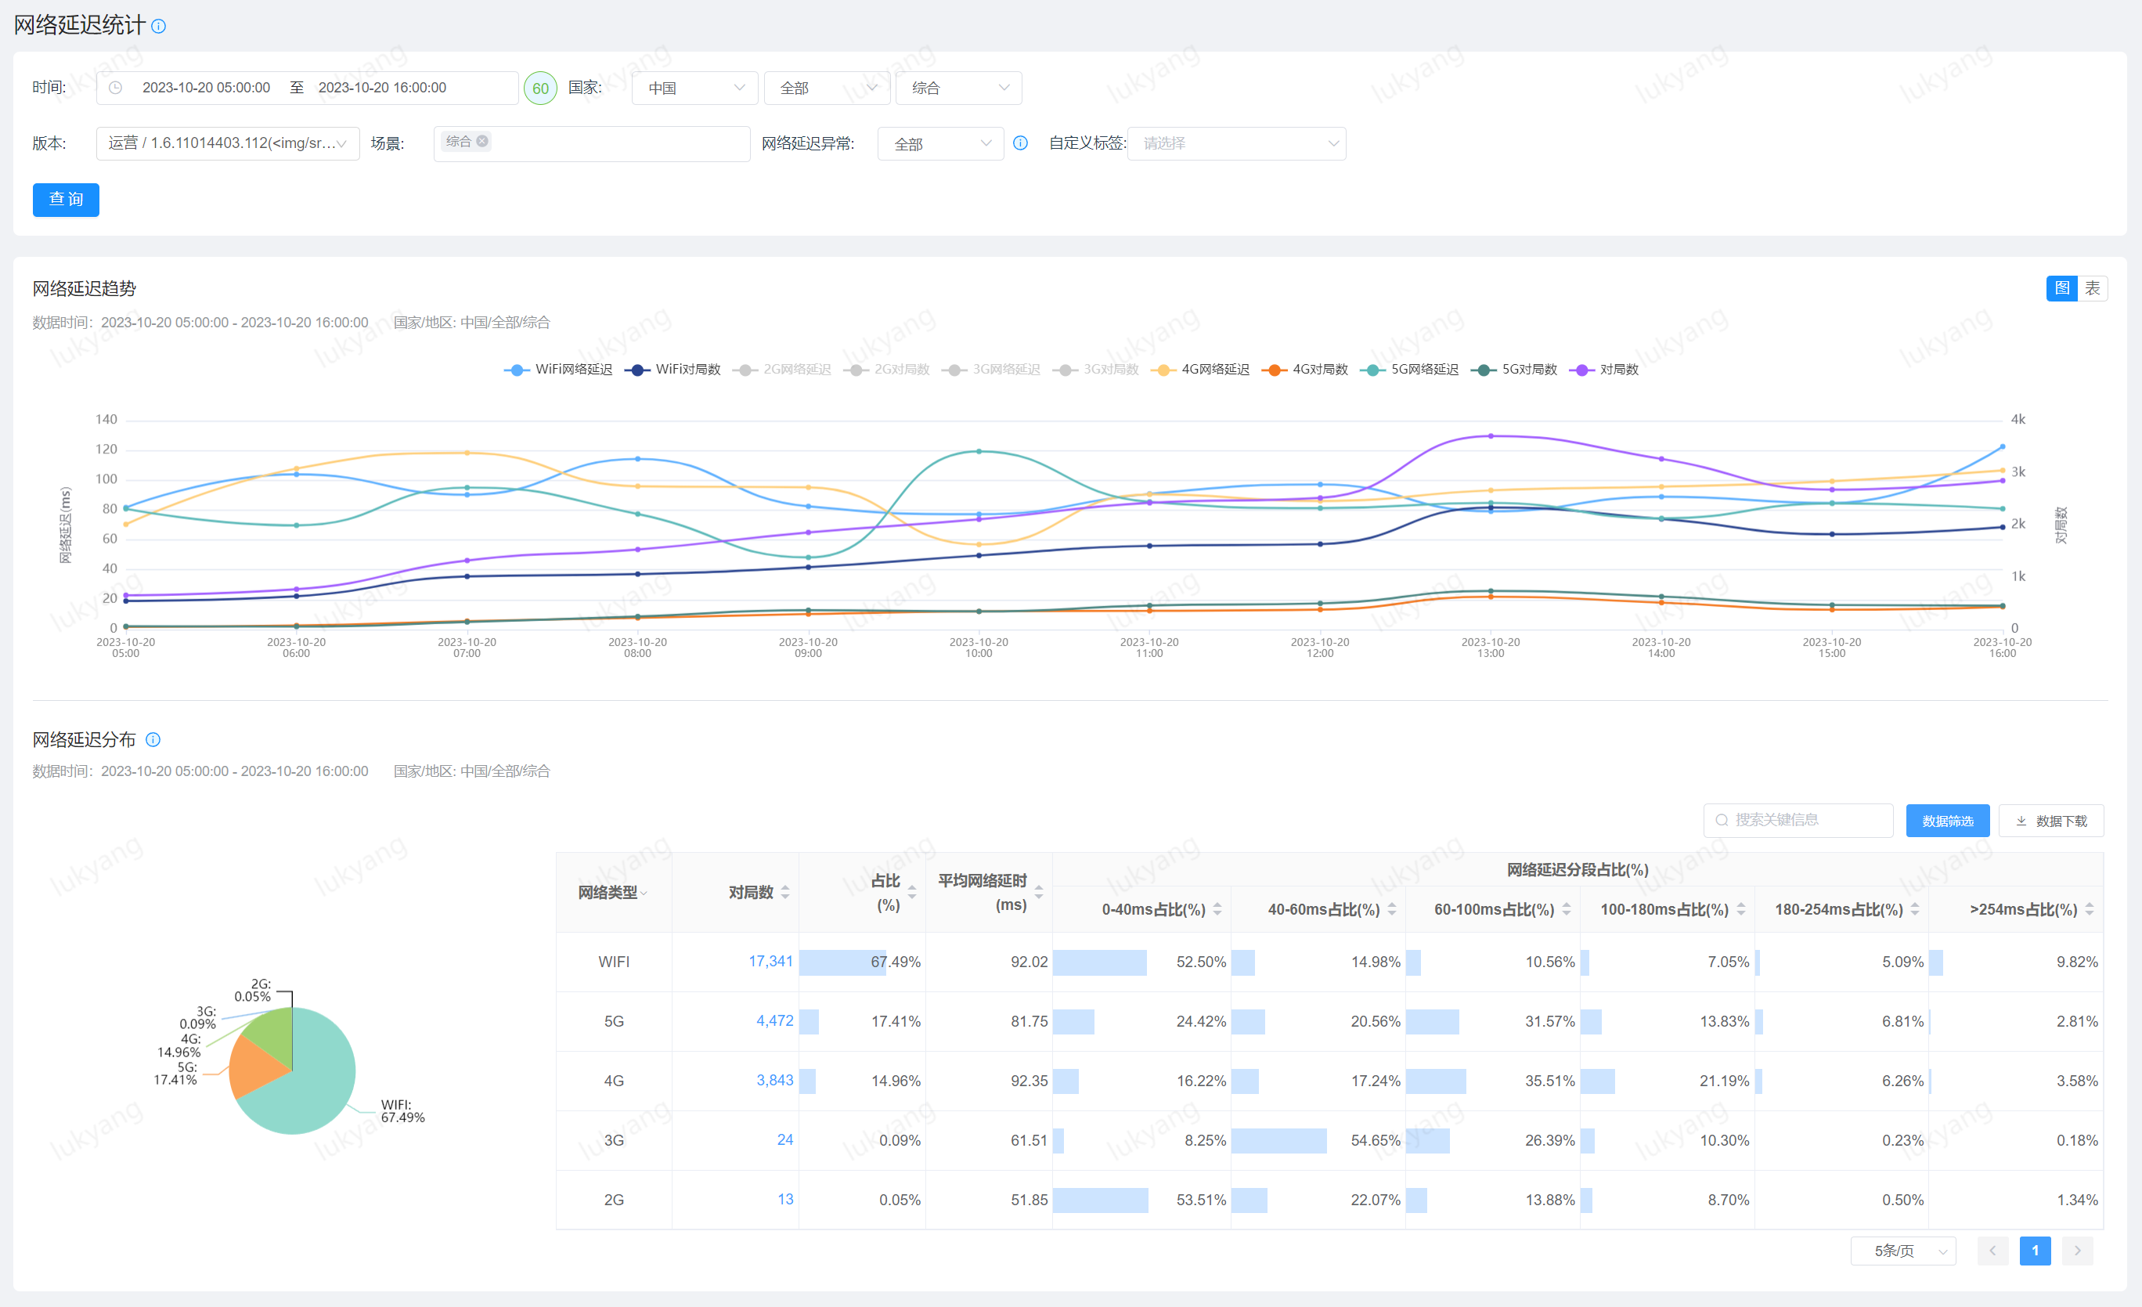The height and width of the screenshot is (1307, 2142).
Task: Go to next page arrow in pagination
Action: [2077, 1251]
